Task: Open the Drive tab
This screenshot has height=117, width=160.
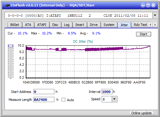Action: point(94,25)
